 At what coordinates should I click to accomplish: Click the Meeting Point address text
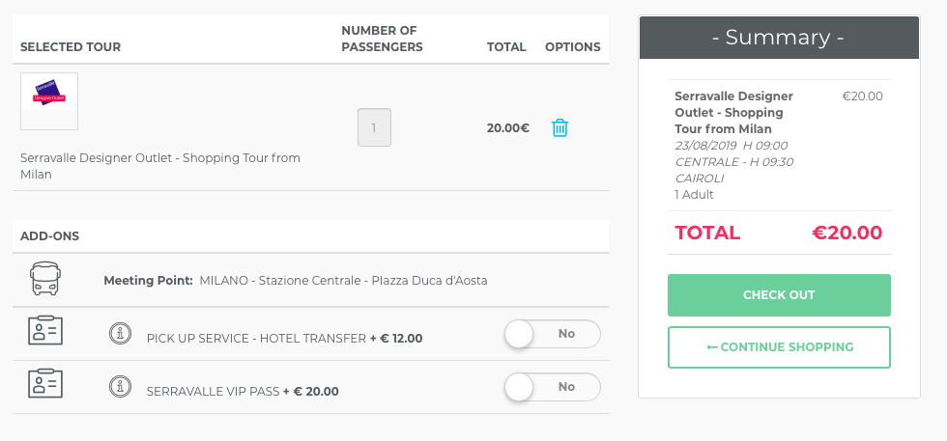coord(343,281)
